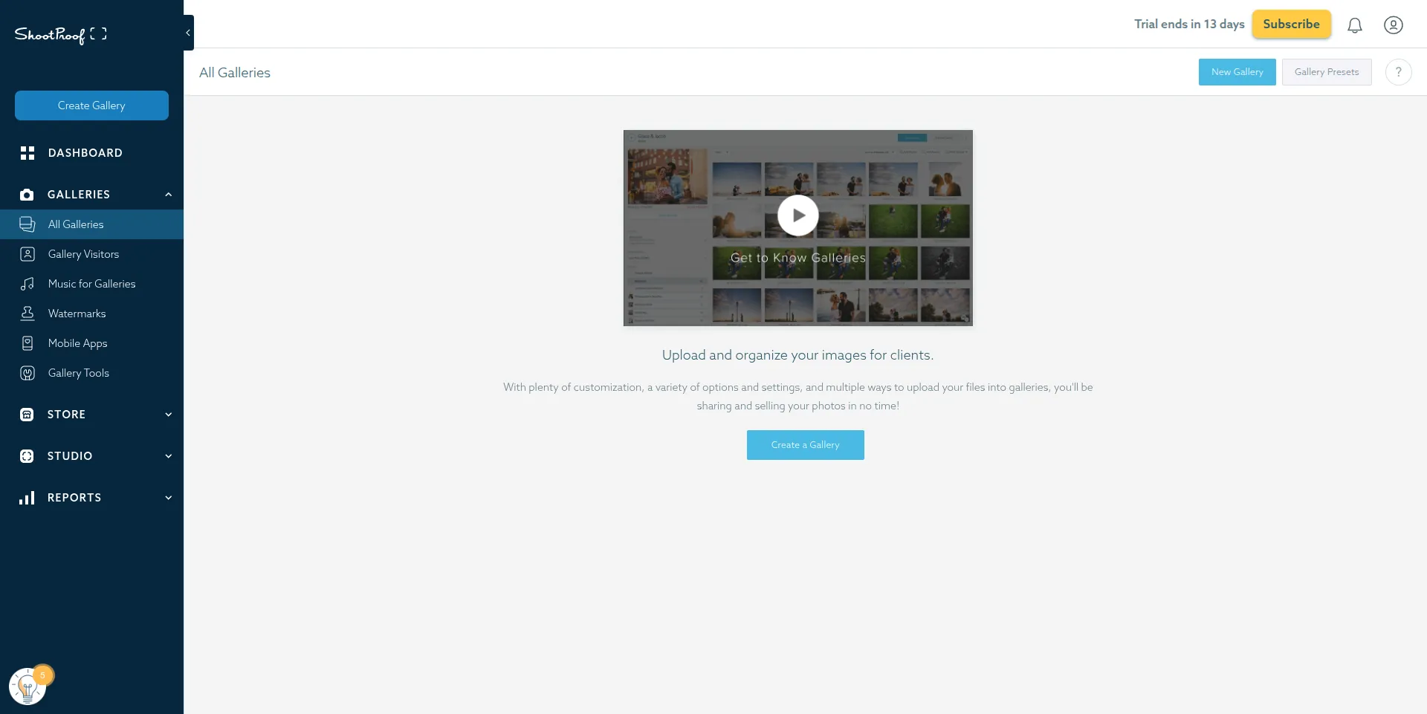Select the Galleries camera icon
Viewport: 1427px width, 714px height.
(27, 195)
